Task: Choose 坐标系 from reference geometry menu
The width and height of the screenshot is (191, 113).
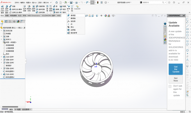Action: point(76,21)
